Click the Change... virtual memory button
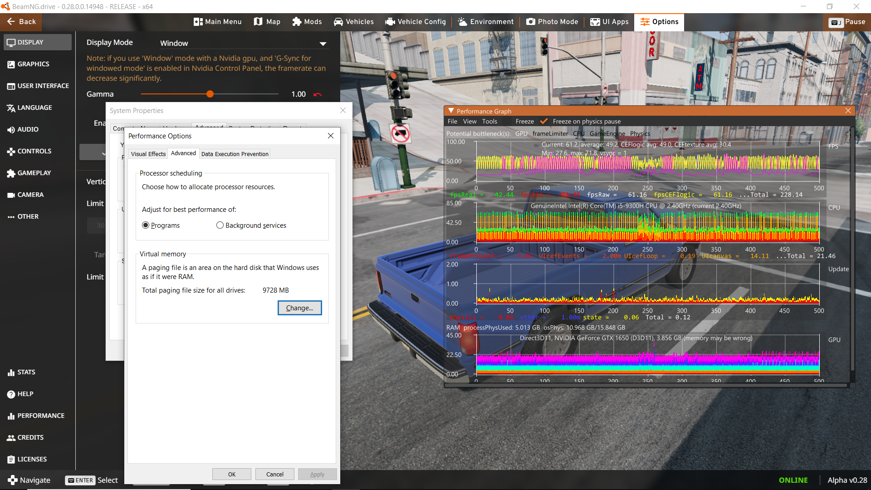 click(x=299, y=308)
